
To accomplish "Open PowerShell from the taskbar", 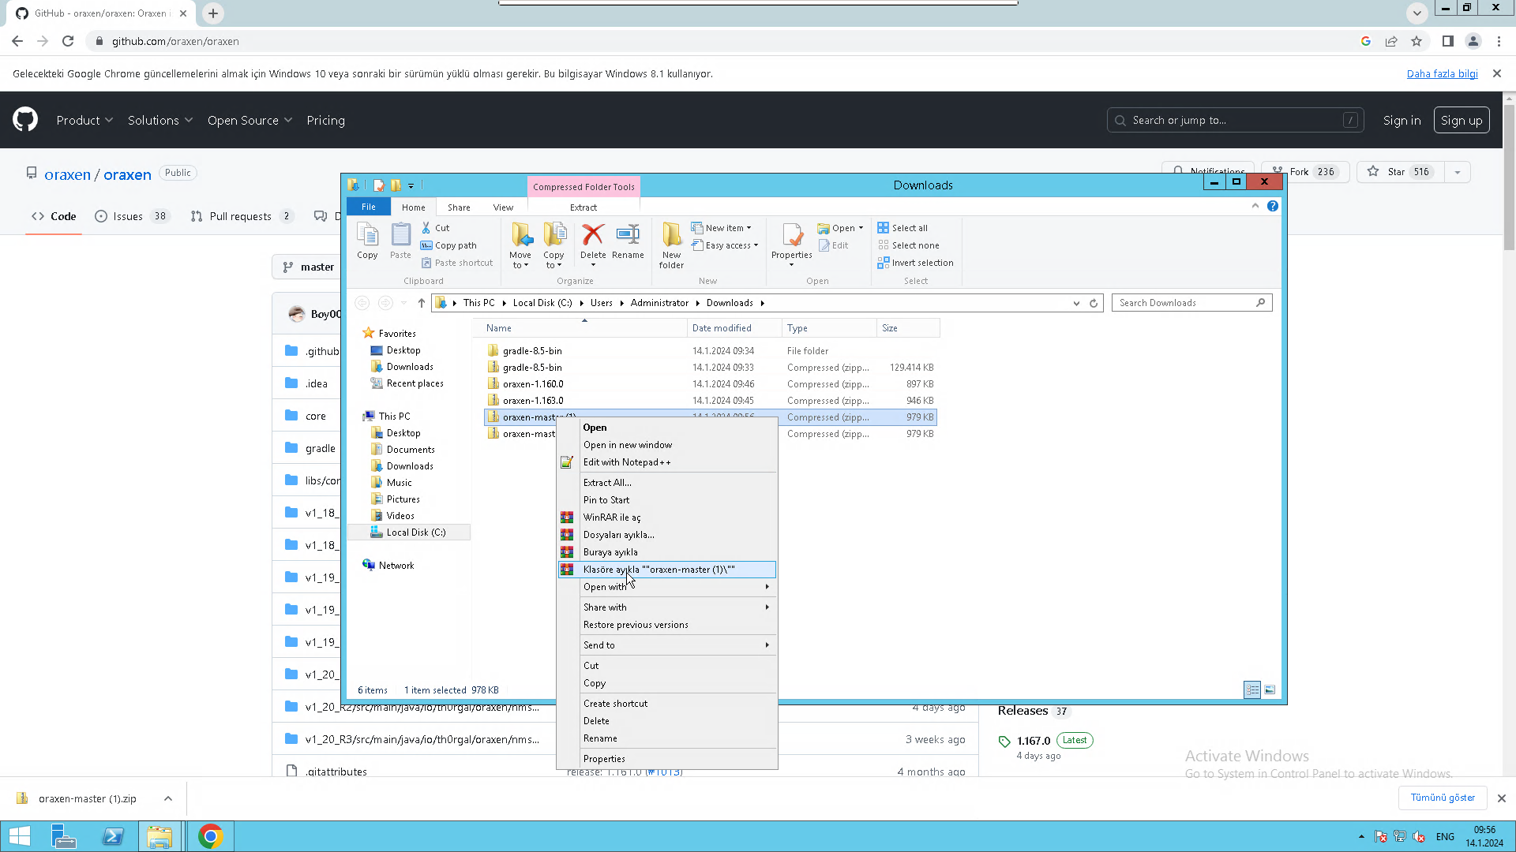I will point(113,836).
